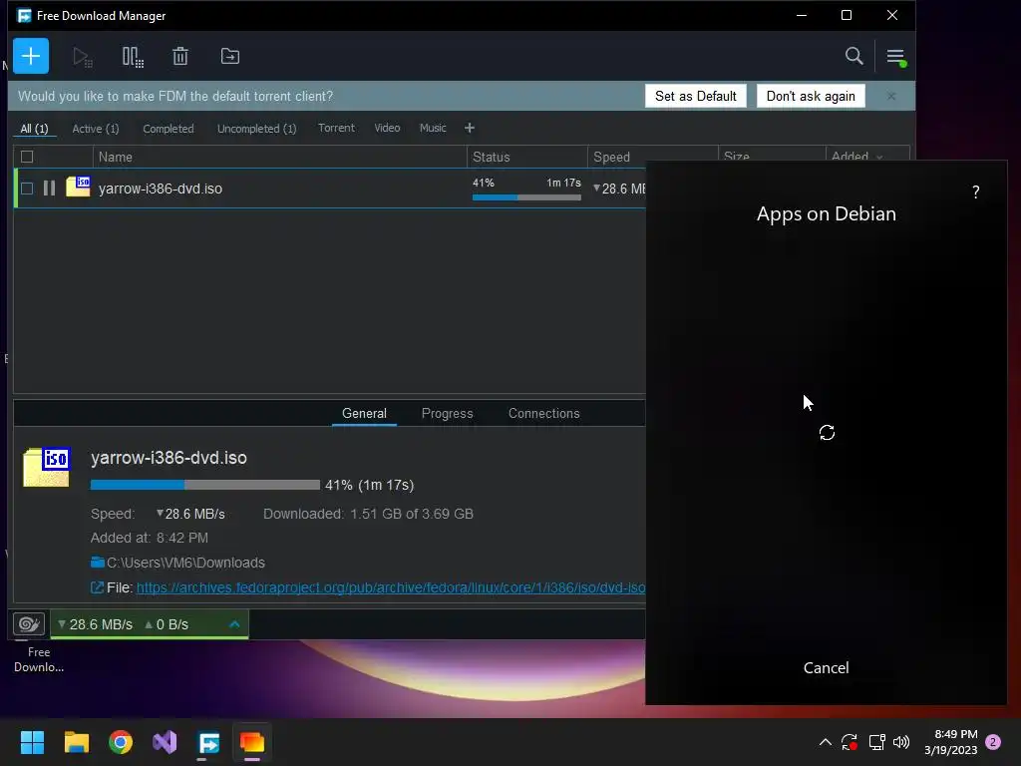
Task: Click the iso file icon in download row
Action: tap(78, 187)
